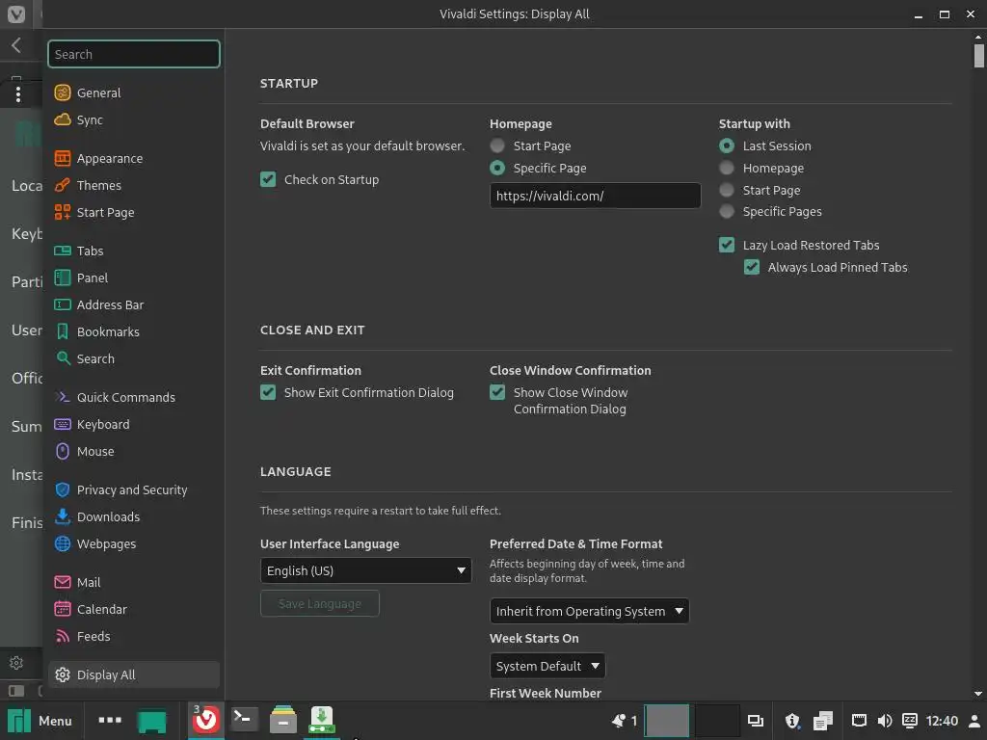Open file manager from taskbar

point(283,720)
